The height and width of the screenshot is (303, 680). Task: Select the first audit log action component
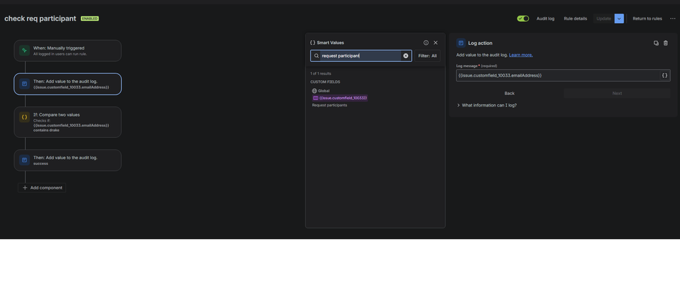[67, 84]
